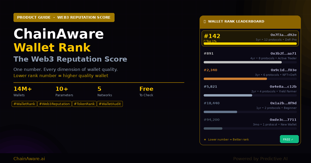311x163 pixels.
Task: Click the trophy icon in leaderboard header
Action: click(205, 21)
